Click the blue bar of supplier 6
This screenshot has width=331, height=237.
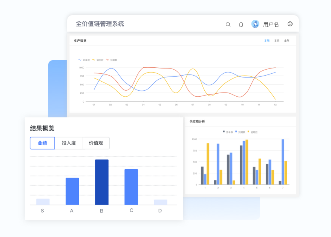(270, 172)
